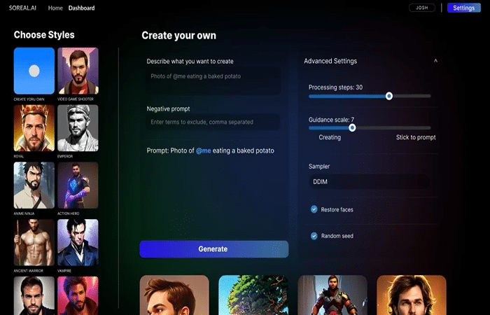Open the Sampler DDIM dropdown
Image resolution: width=490 pixels, height=315 pixels.
[x=369, y=181]
